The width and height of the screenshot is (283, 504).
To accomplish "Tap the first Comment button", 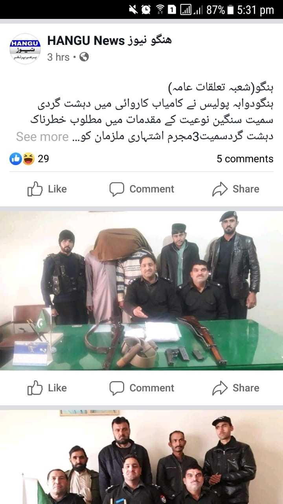I will pyautogui.click(x=141, y=189).
